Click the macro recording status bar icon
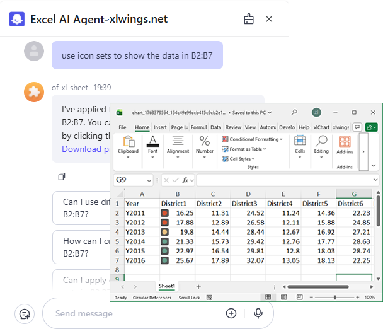The image size is (383, 336). [x=209, y=298]
